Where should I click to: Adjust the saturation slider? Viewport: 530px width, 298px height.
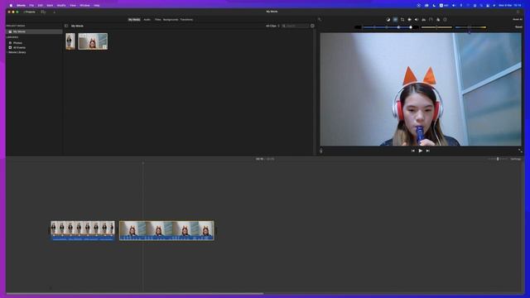point(436,27)
